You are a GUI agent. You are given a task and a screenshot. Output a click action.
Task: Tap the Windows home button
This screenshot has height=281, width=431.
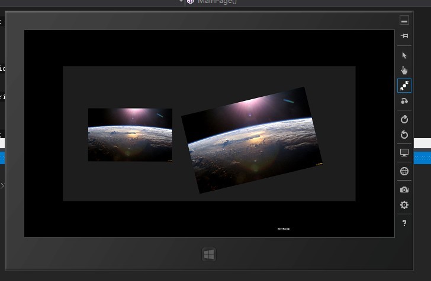(x=209, y=254)
